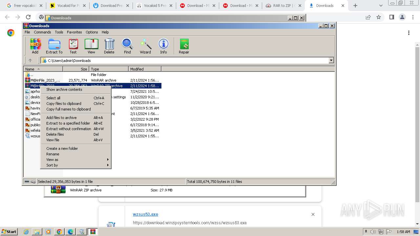This screenshot has width=420, height=236.
Task: Open the Commands menu
Action: coord(42,32)
